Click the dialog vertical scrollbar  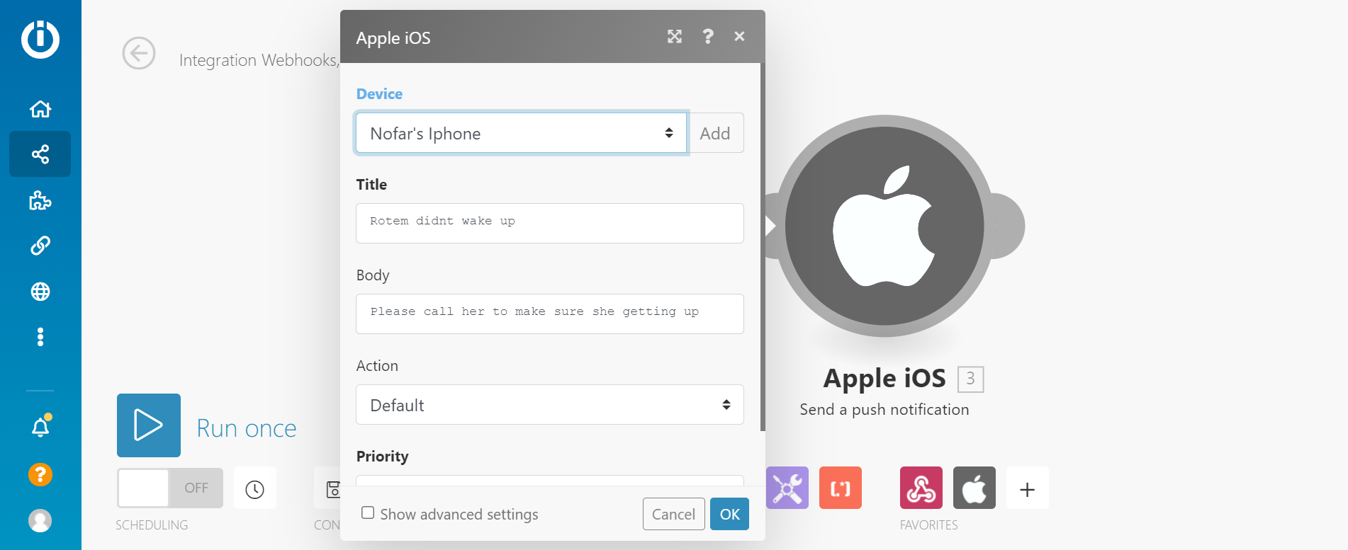point(763,246)
